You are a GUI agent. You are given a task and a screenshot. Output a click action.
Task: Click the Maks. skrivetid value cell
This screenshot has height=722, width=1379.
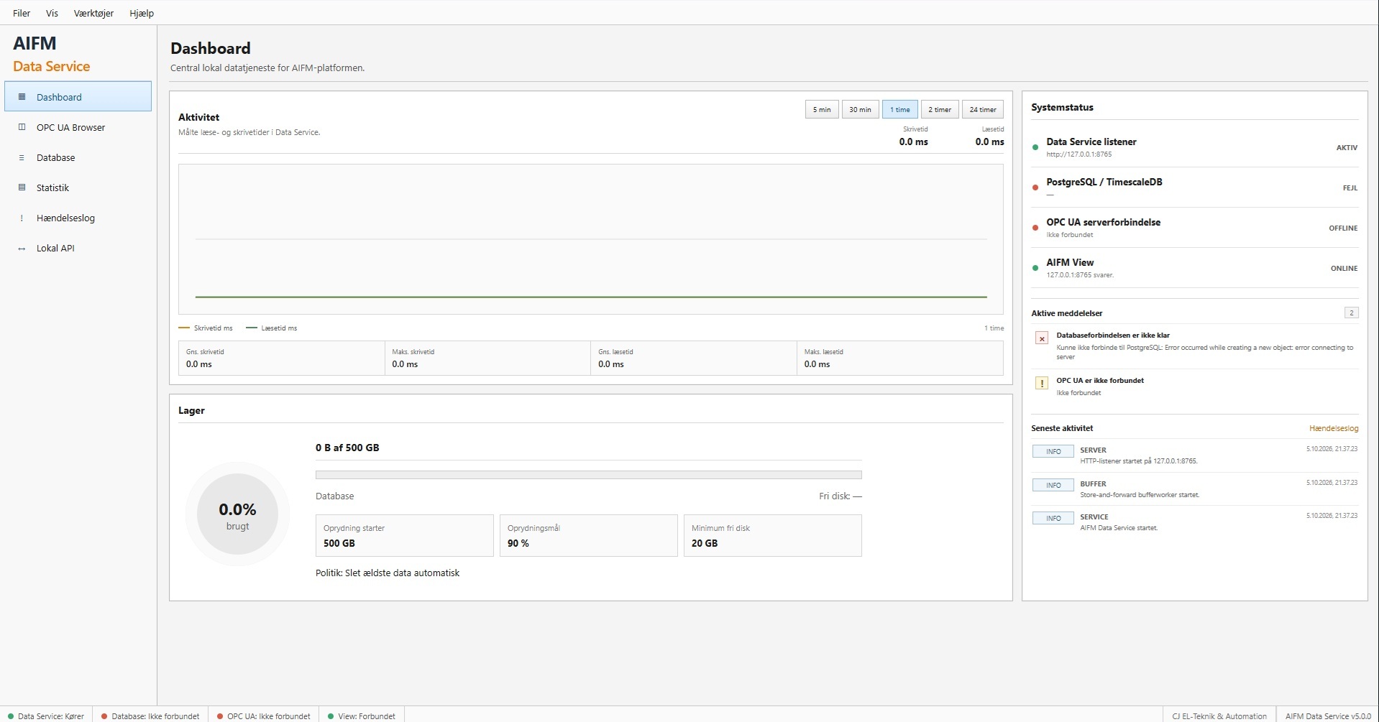tap(487, 358)
